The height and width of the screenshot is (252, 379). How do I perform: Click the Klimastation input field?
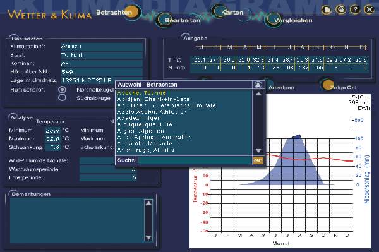tap(102, 46)
